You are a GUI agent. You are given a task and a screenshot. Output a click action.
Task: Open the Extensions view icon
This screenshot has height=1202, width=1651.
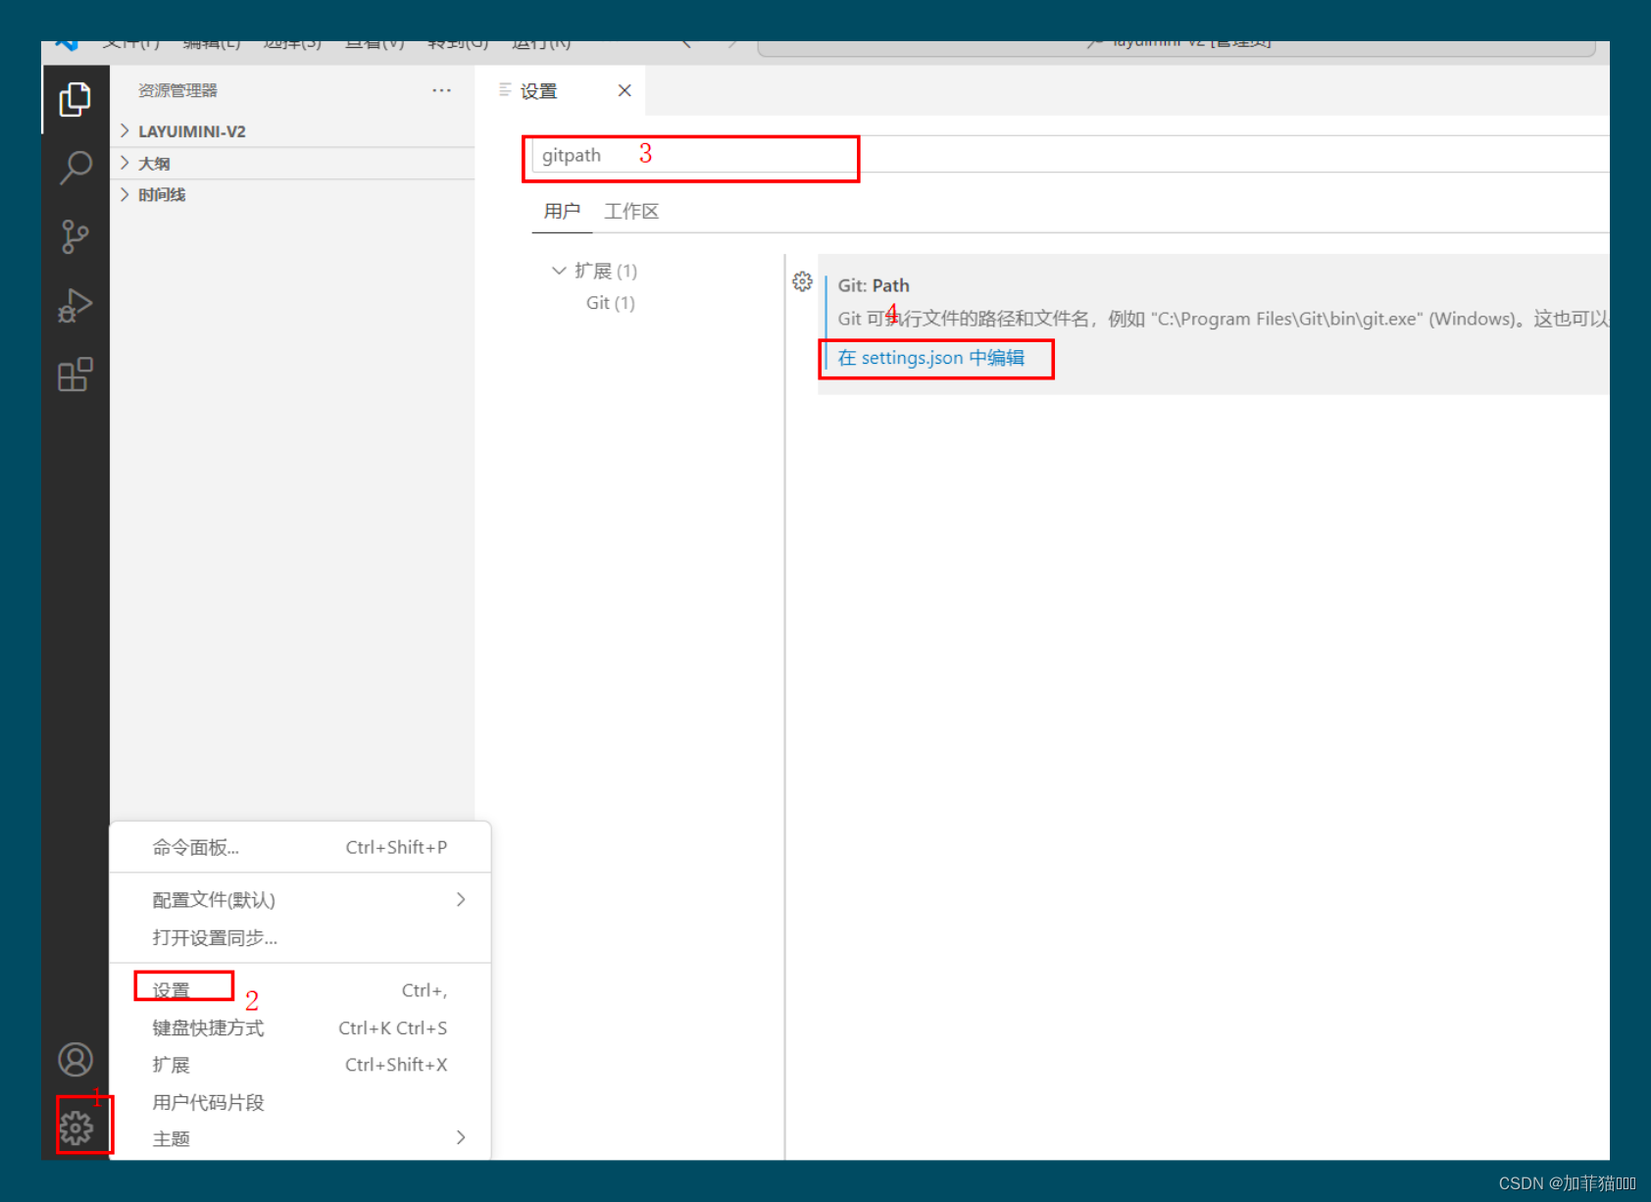75,374
